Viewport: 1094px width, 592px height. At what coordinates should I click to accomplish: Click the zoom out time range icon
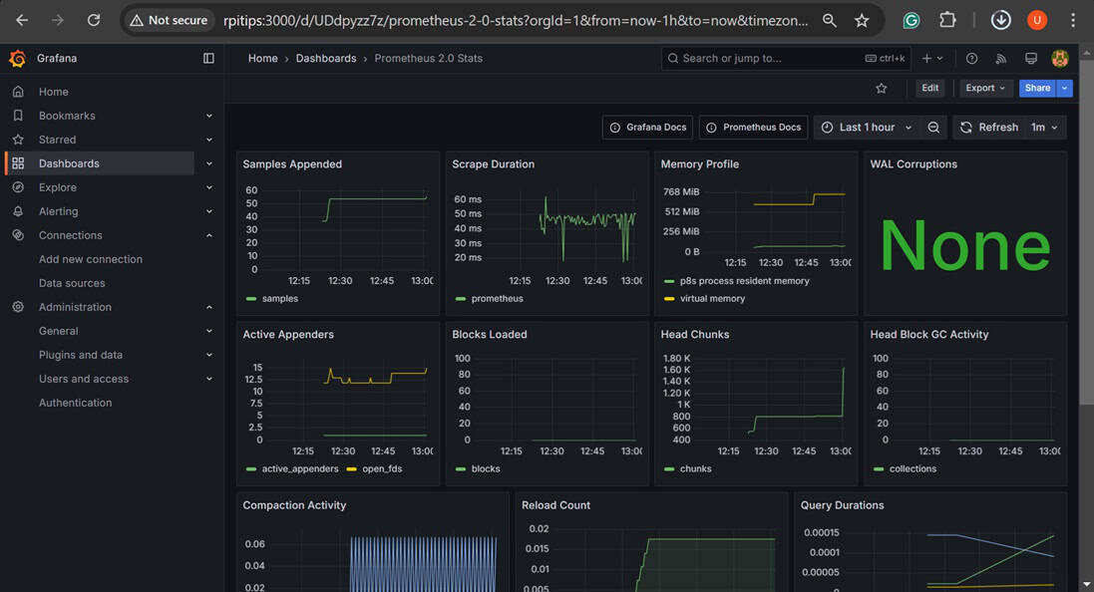pos(933,128)
